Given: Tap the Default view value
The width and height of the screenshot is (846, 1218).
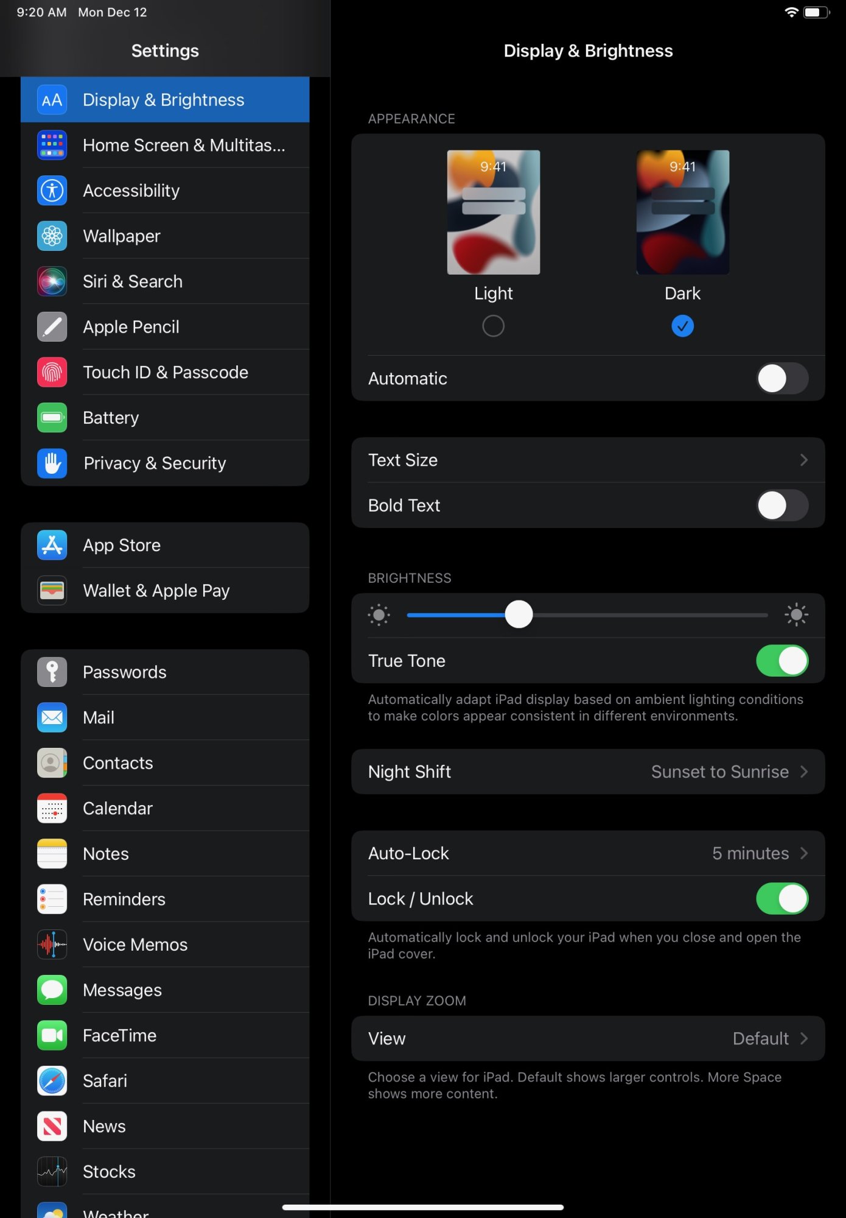Looking at the screenshot, I should pos(761,1038).
